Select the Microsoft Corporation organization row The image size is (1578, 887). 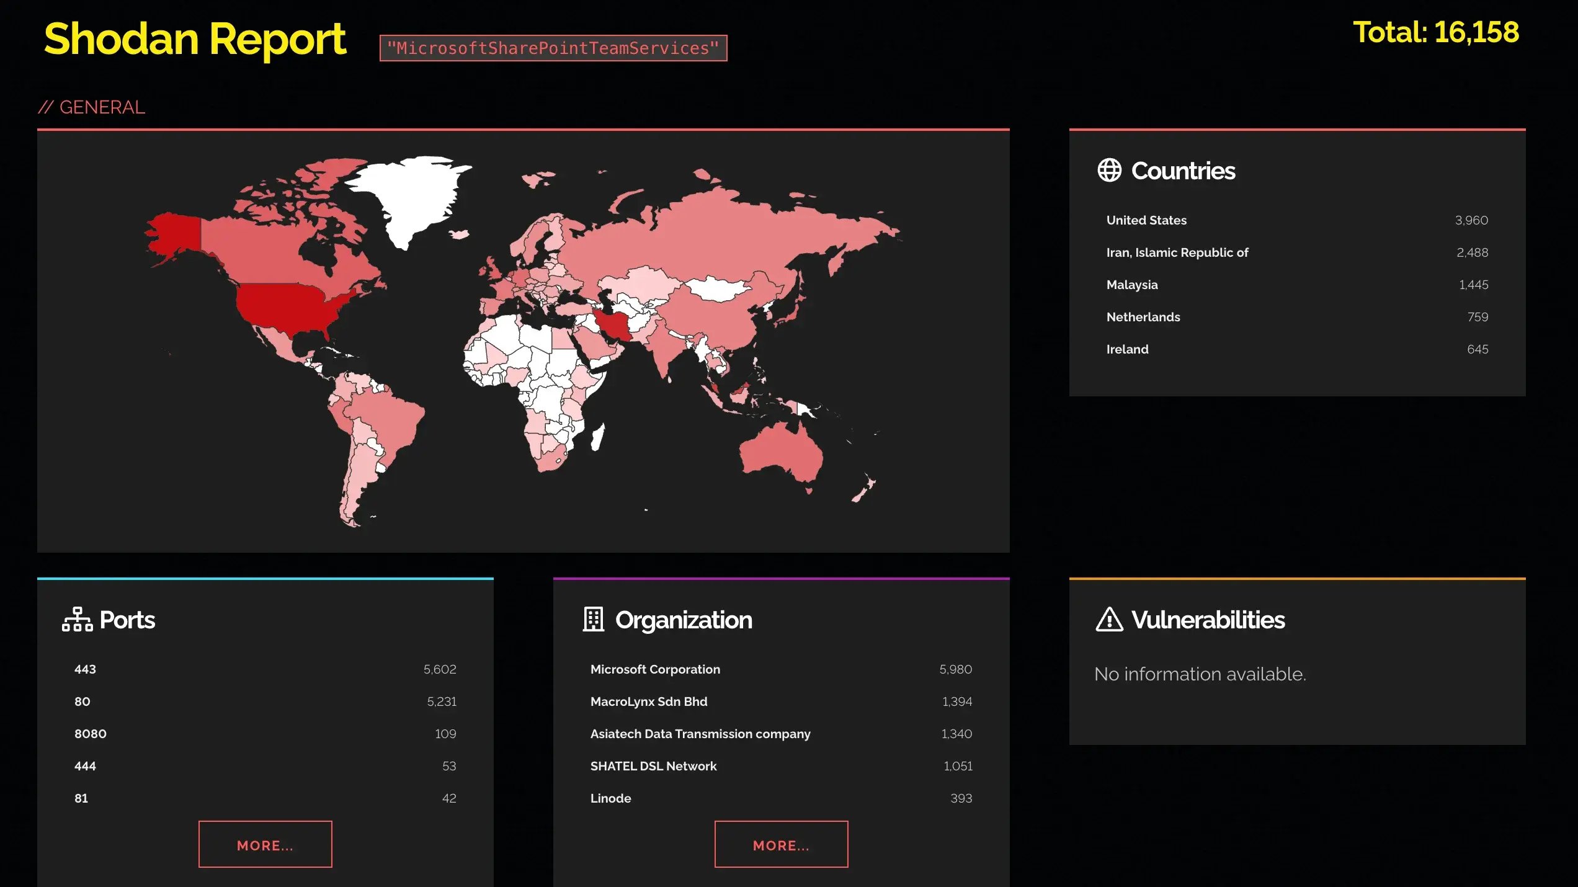pyautogui.click(x=782, y=669)
